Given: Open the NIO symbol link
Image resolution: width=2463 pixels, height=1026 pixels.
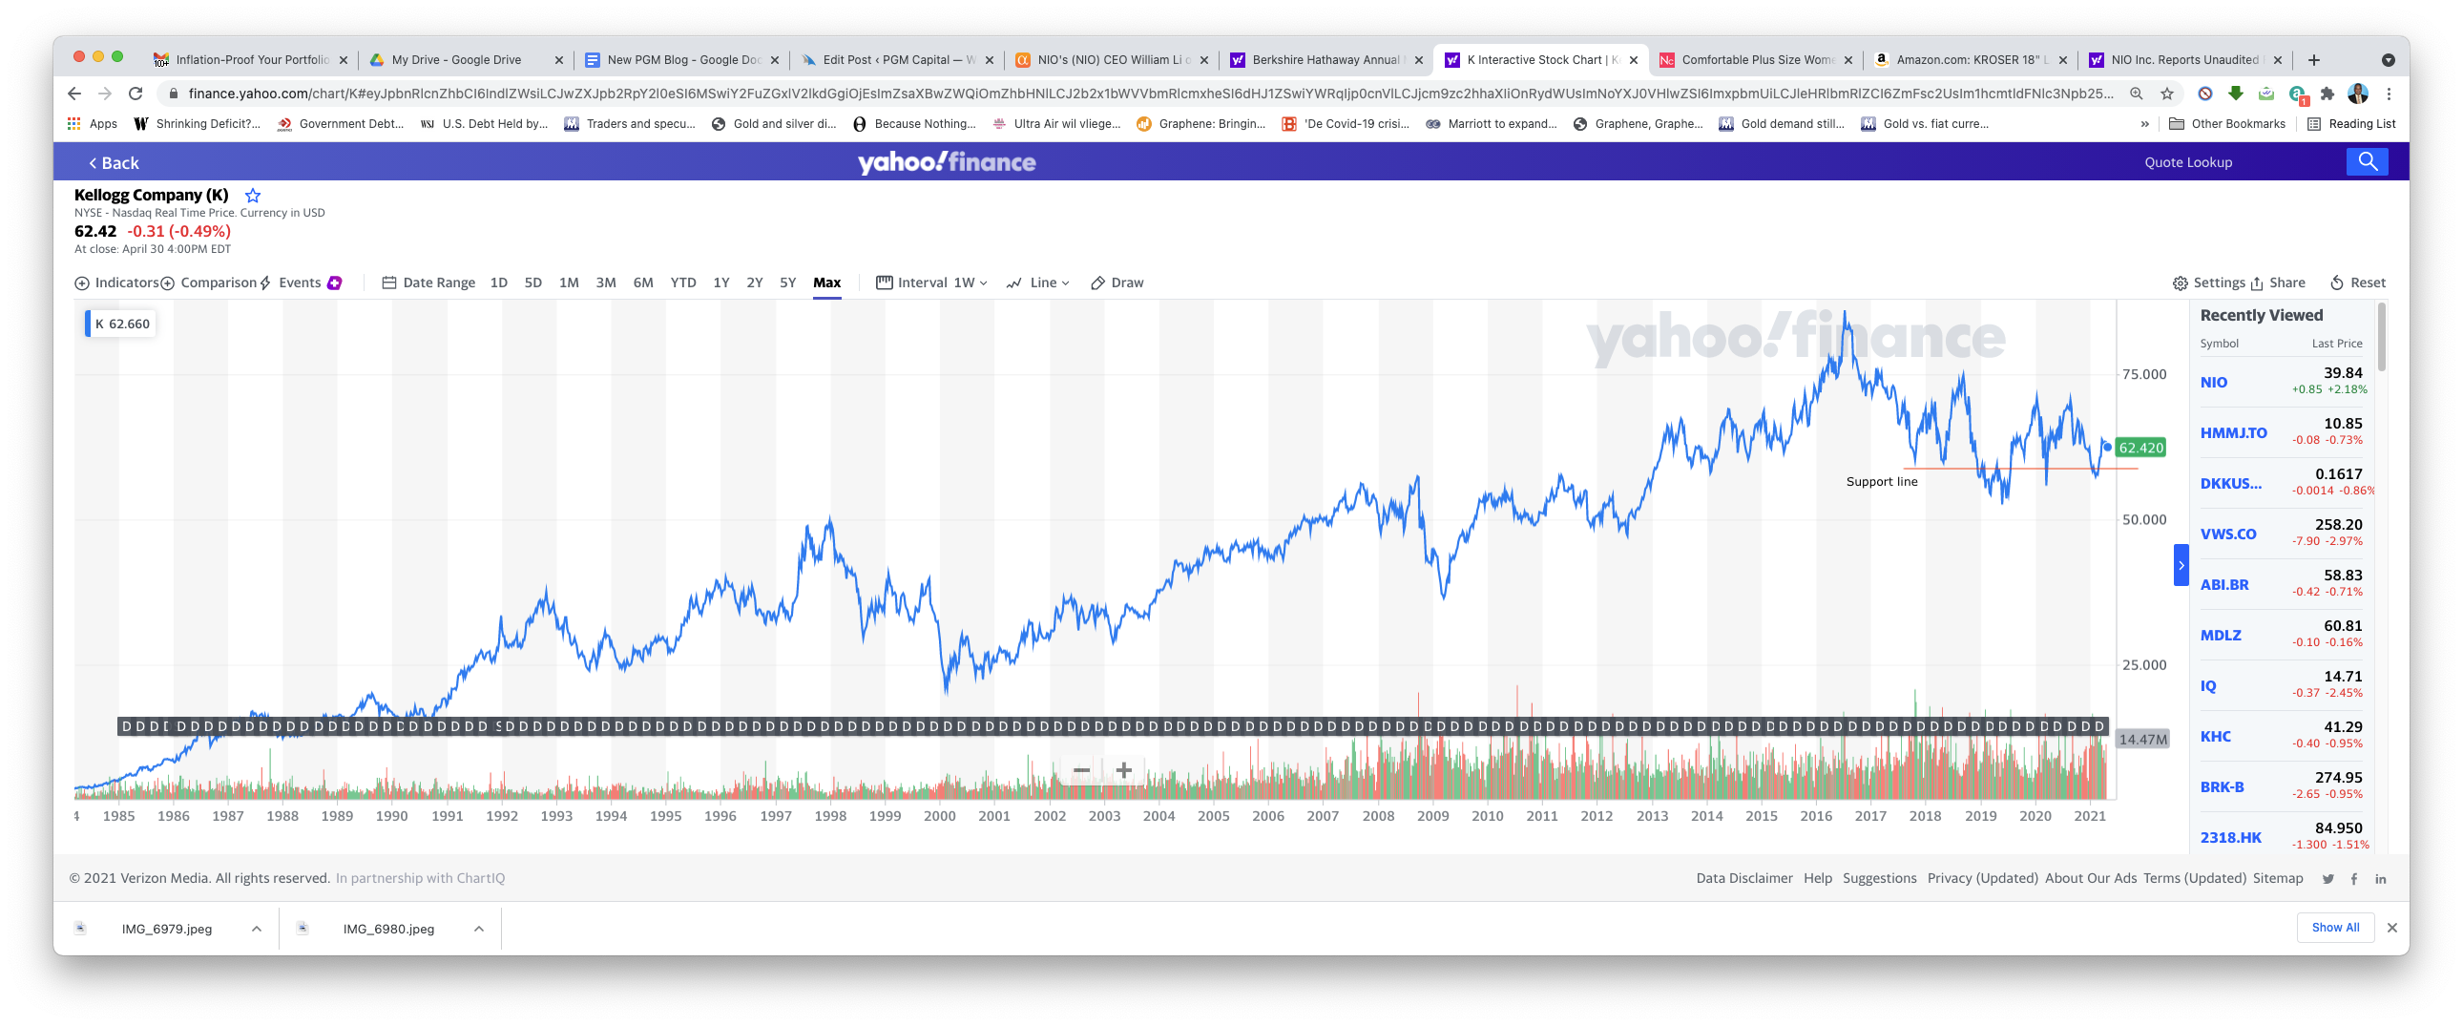Looking at the screenshot, I should click(x=2213, y=383).
